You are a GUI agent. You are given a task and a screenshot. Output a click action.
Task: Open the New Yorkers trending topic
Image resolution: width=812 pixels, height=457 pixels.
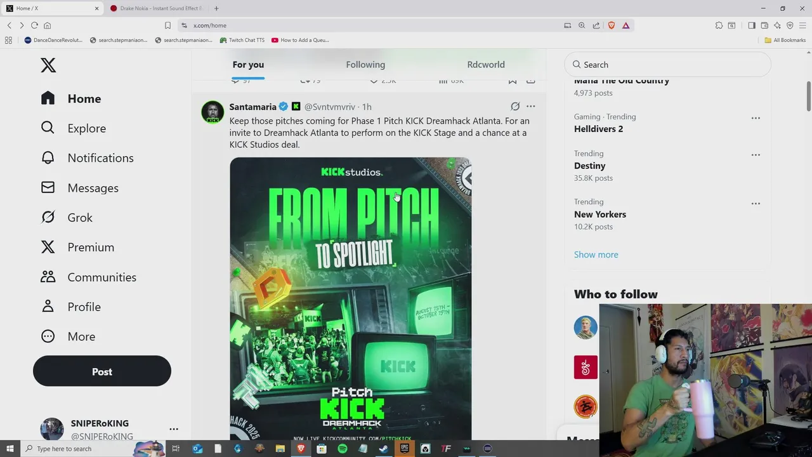[x=600, y=215]
